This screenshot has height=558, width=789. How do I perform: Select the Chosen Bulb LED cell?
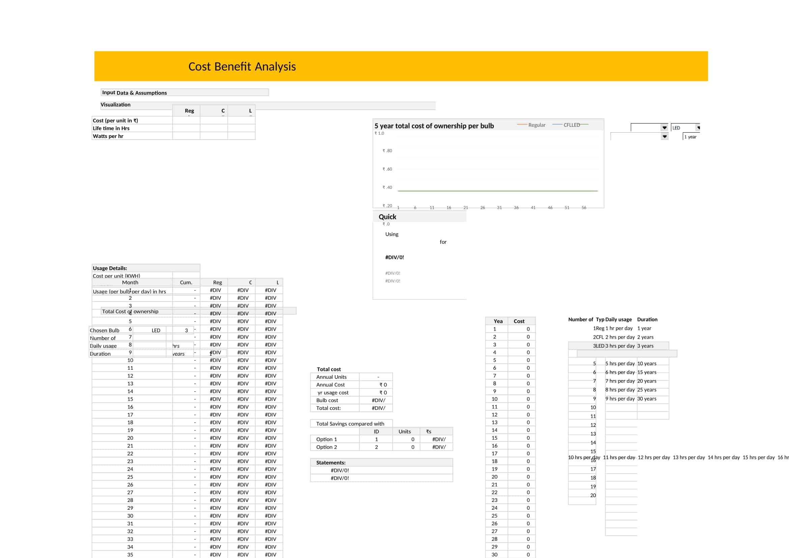tap(155, 330)
